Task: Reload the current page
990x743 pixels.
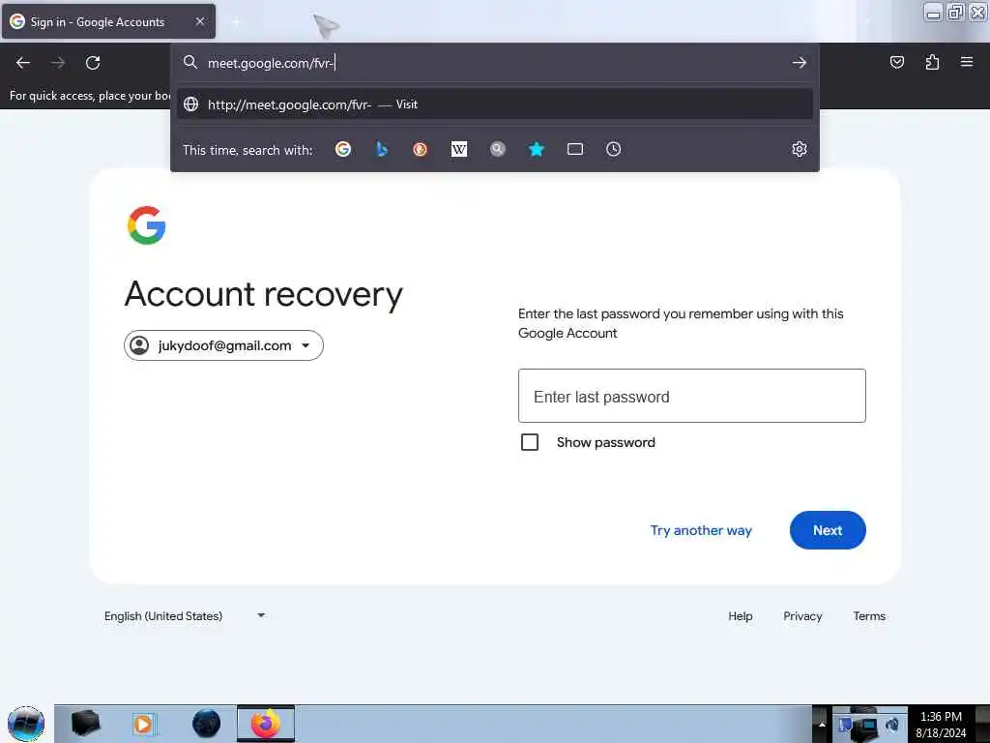Action: click(93, 63)
